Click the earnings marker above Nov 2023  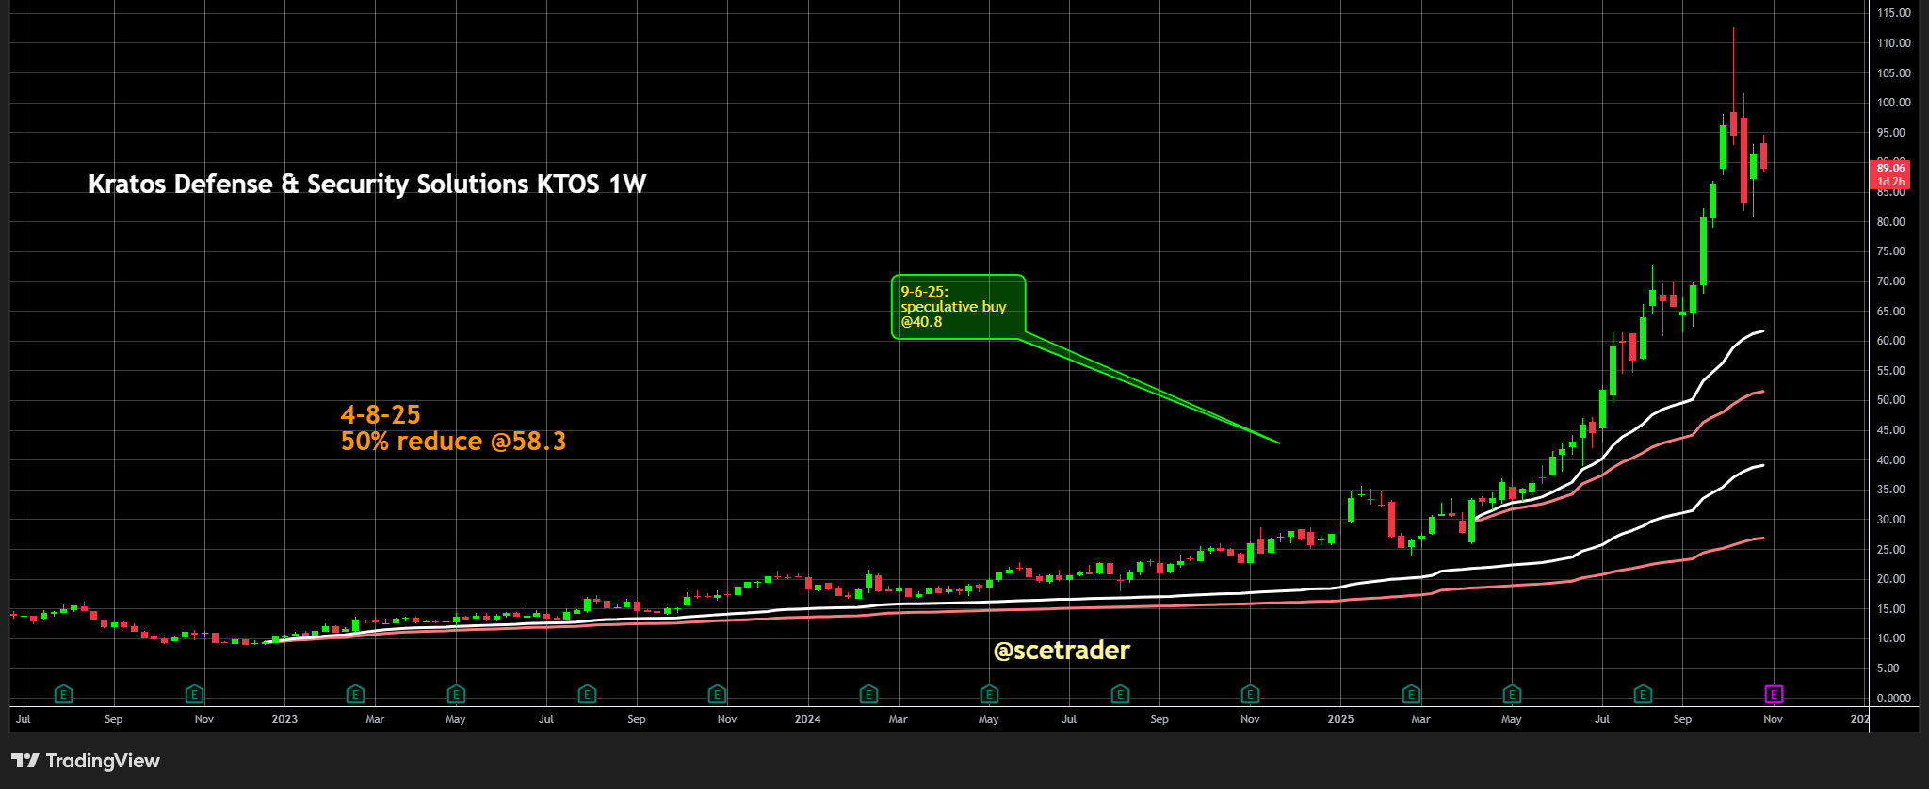pos(717,695)
